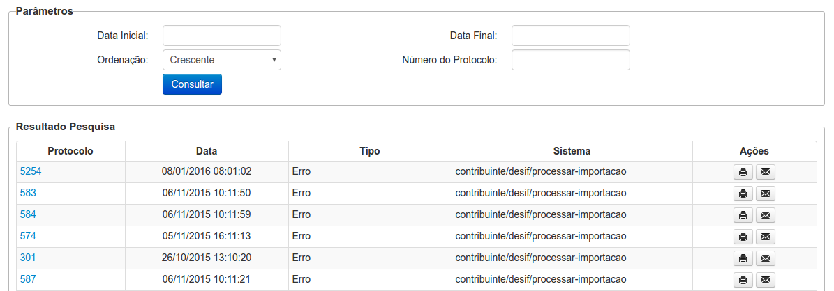
Task: Print the protocol 587 record
Action: tap(743, 280)
